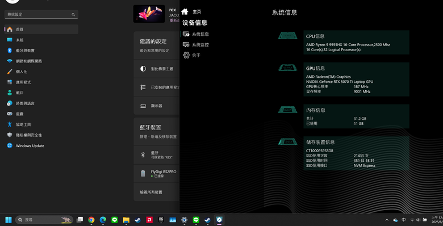The image size is (443, 226).
Task: Click the SSD chip icon
Action: 287,141
